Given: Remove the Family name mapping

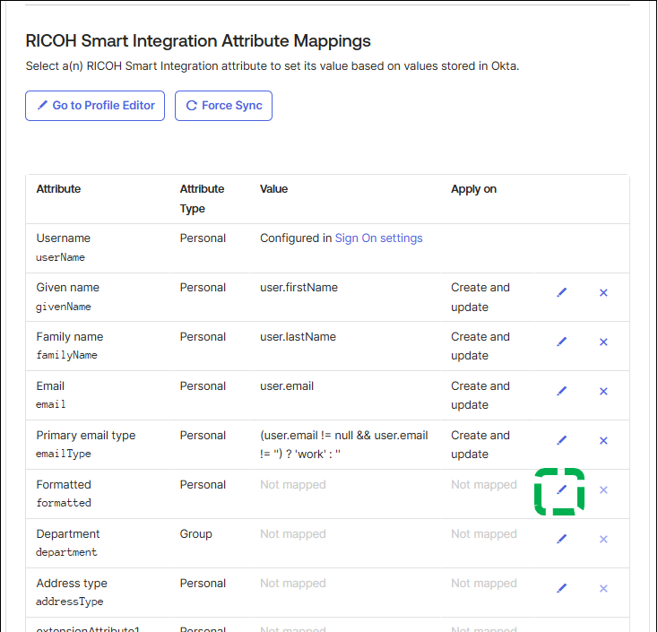Looking at the screenshot, I should [603, 342].
